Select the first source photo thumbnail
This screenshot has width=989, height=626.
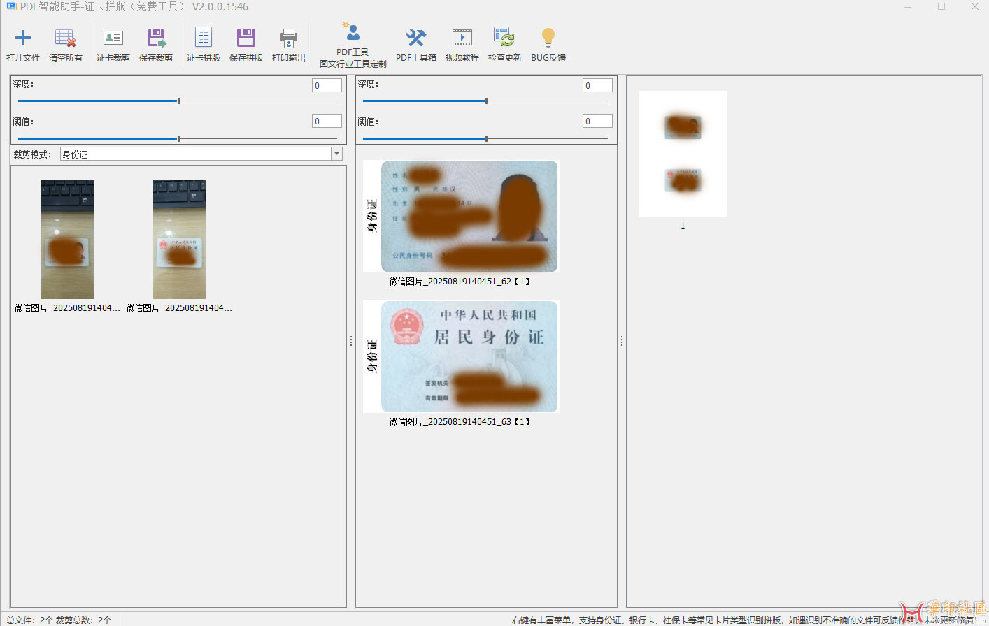coord(67,240)
